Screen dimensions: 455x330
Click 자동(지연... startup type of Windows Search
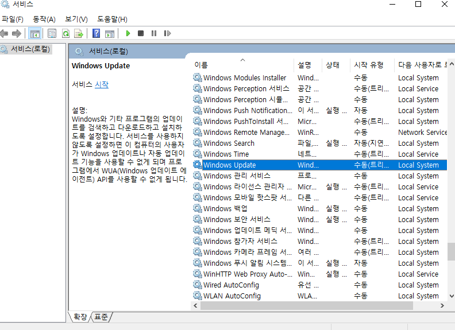372,143
